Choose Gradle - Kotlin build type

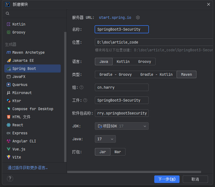156,74
